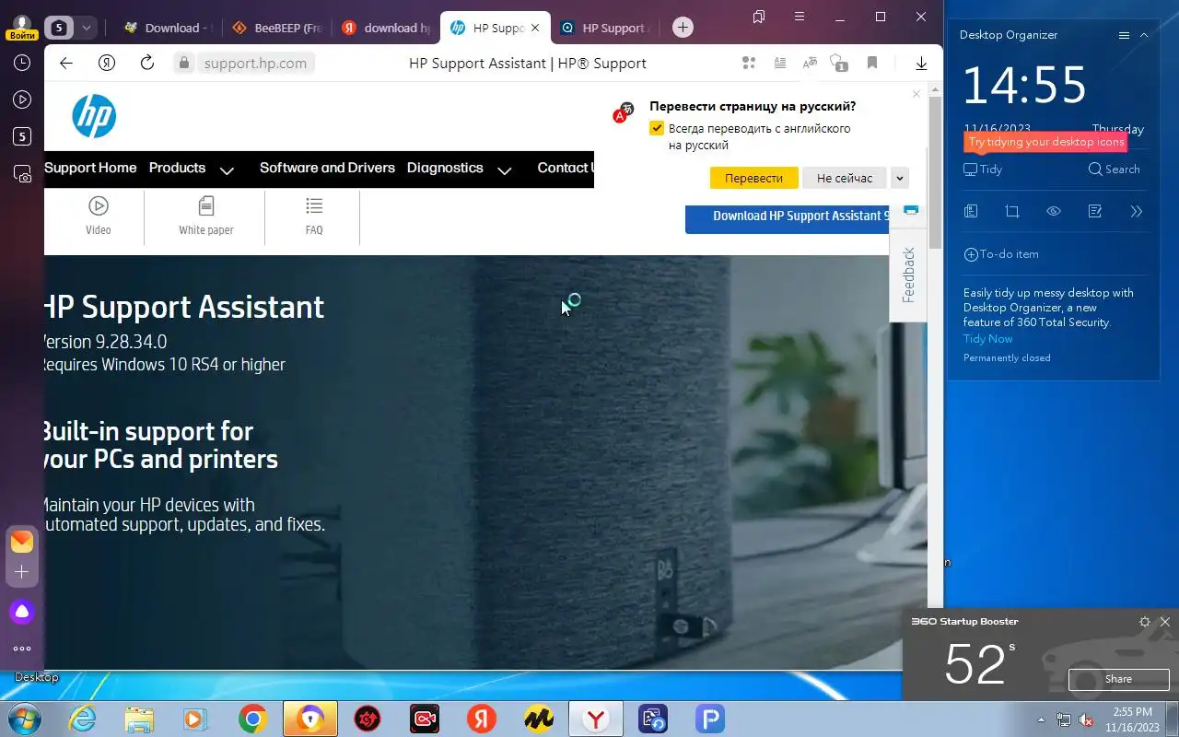1179x737 pixels.
Task: Click the Tidy button in Desktop Organizer
Action: pos(983,170)
